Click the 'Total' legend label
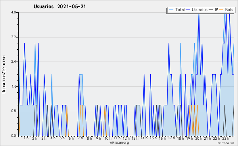238x146 pixels. (x=180, y=9)
